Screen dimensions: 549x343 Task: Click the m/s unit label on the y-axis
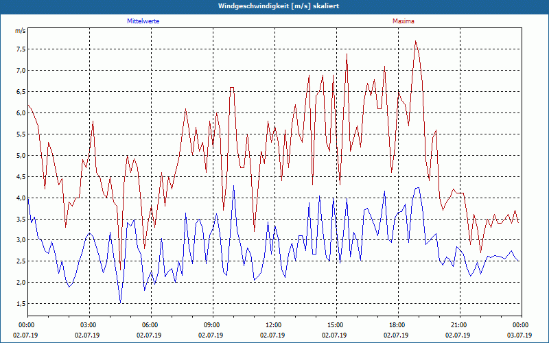coord(21,31)
